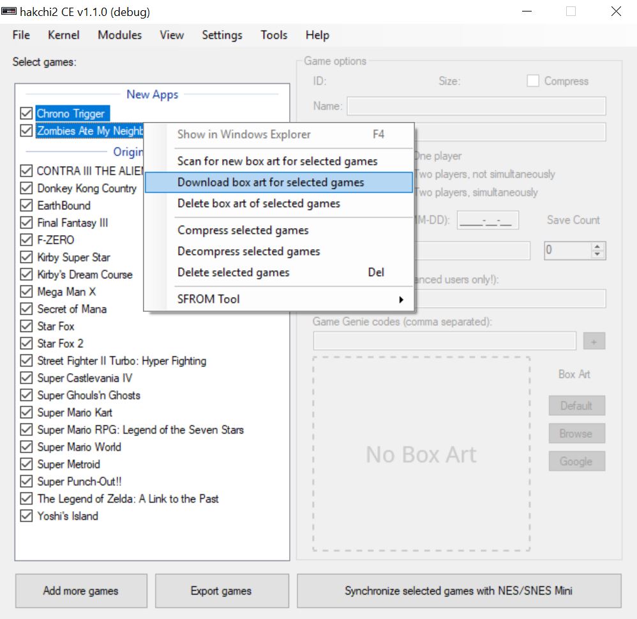The image size is (637, 619).
Task: Select Super Punch-Out!! in the list
Action: point(79,482)
